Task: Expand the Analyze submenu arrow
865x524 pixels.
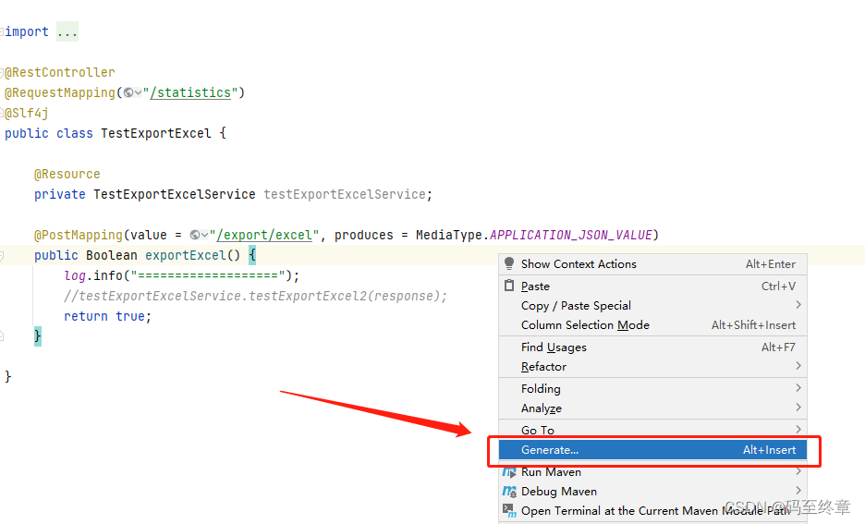Action: click(x=798, y=407)
